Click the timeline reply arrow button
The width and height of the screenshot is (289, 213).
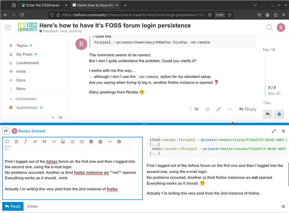(x=268, y=114)
